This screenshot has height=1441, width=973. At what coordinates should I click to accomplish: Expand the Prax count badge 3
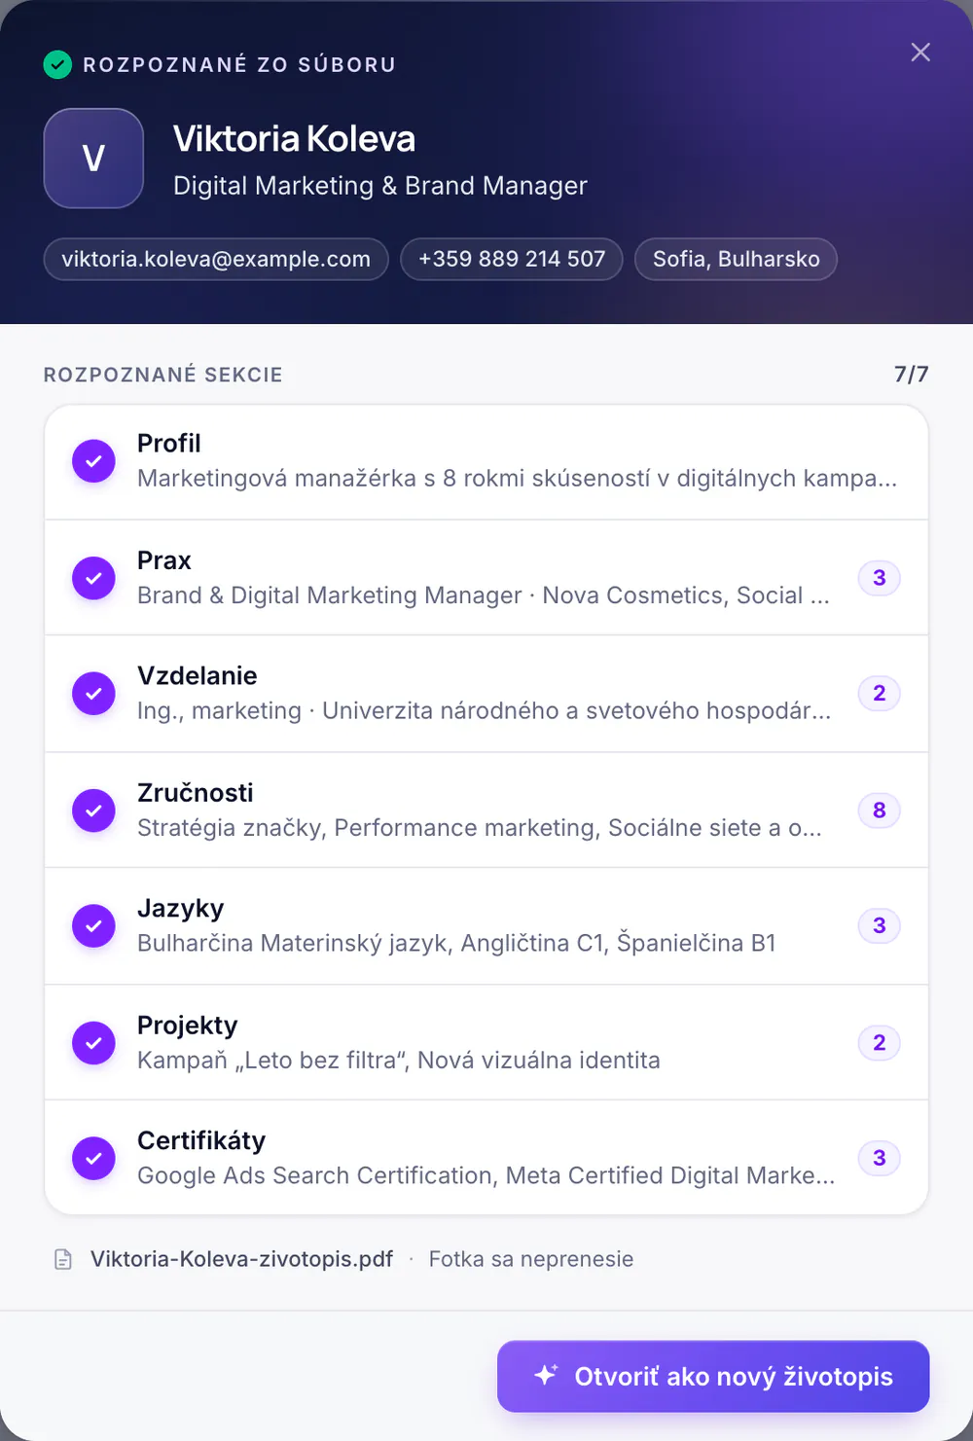(880, 578)
